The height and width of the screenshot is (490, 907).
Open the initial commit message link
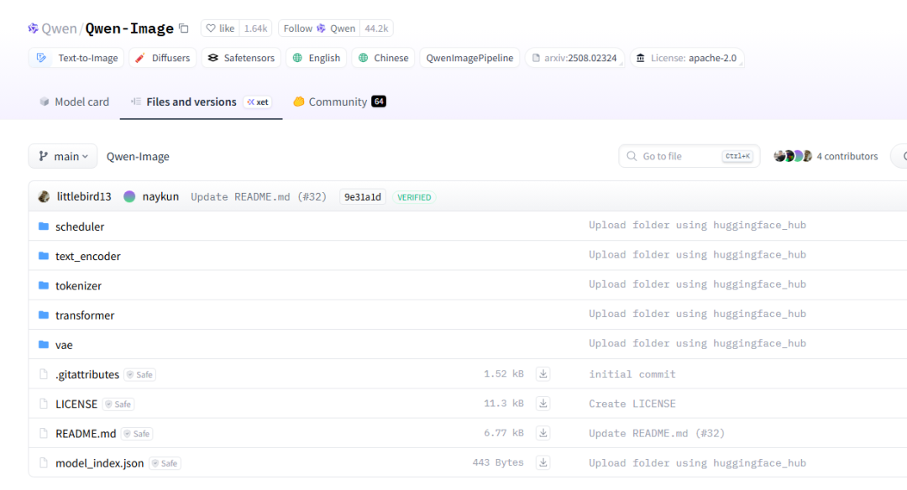pyautogui.click(x=632, y=374)
